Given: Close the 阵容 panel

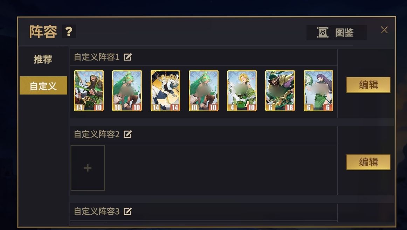Looking at the screenshot, I should [385, 30].
